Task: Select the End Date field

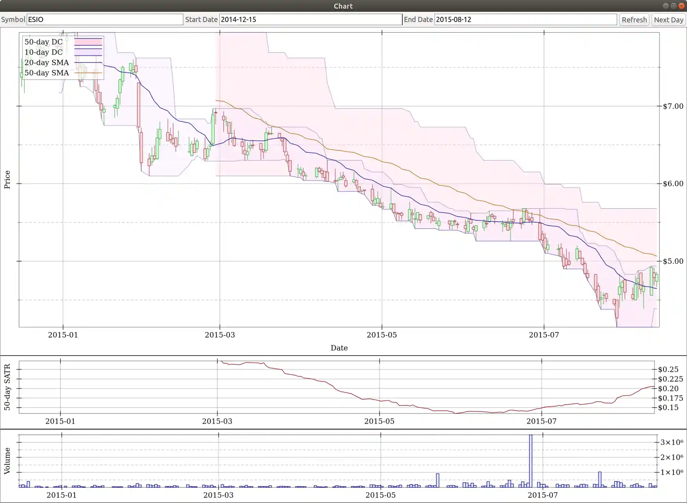Action: (x=525, y=19)
